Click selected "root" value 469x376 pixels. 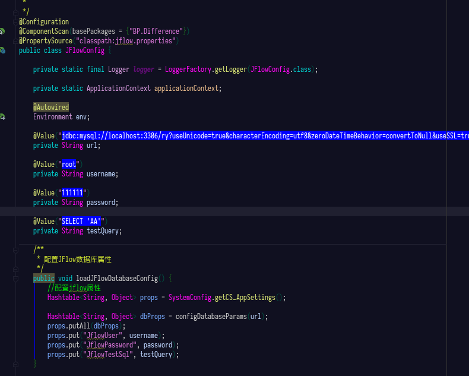coord(69,165)
